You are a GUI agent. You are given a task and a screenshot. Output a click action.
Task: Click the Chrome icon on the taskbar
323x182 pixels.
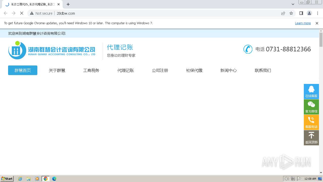click(46, 179)
